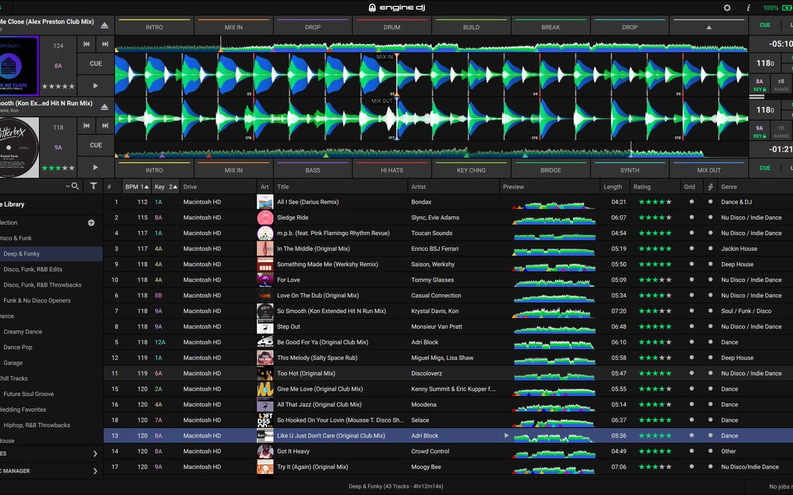Skip to previous track on top deck
Image resolution: width=793 pixels, height=495 pixels.
pos(87,44)
